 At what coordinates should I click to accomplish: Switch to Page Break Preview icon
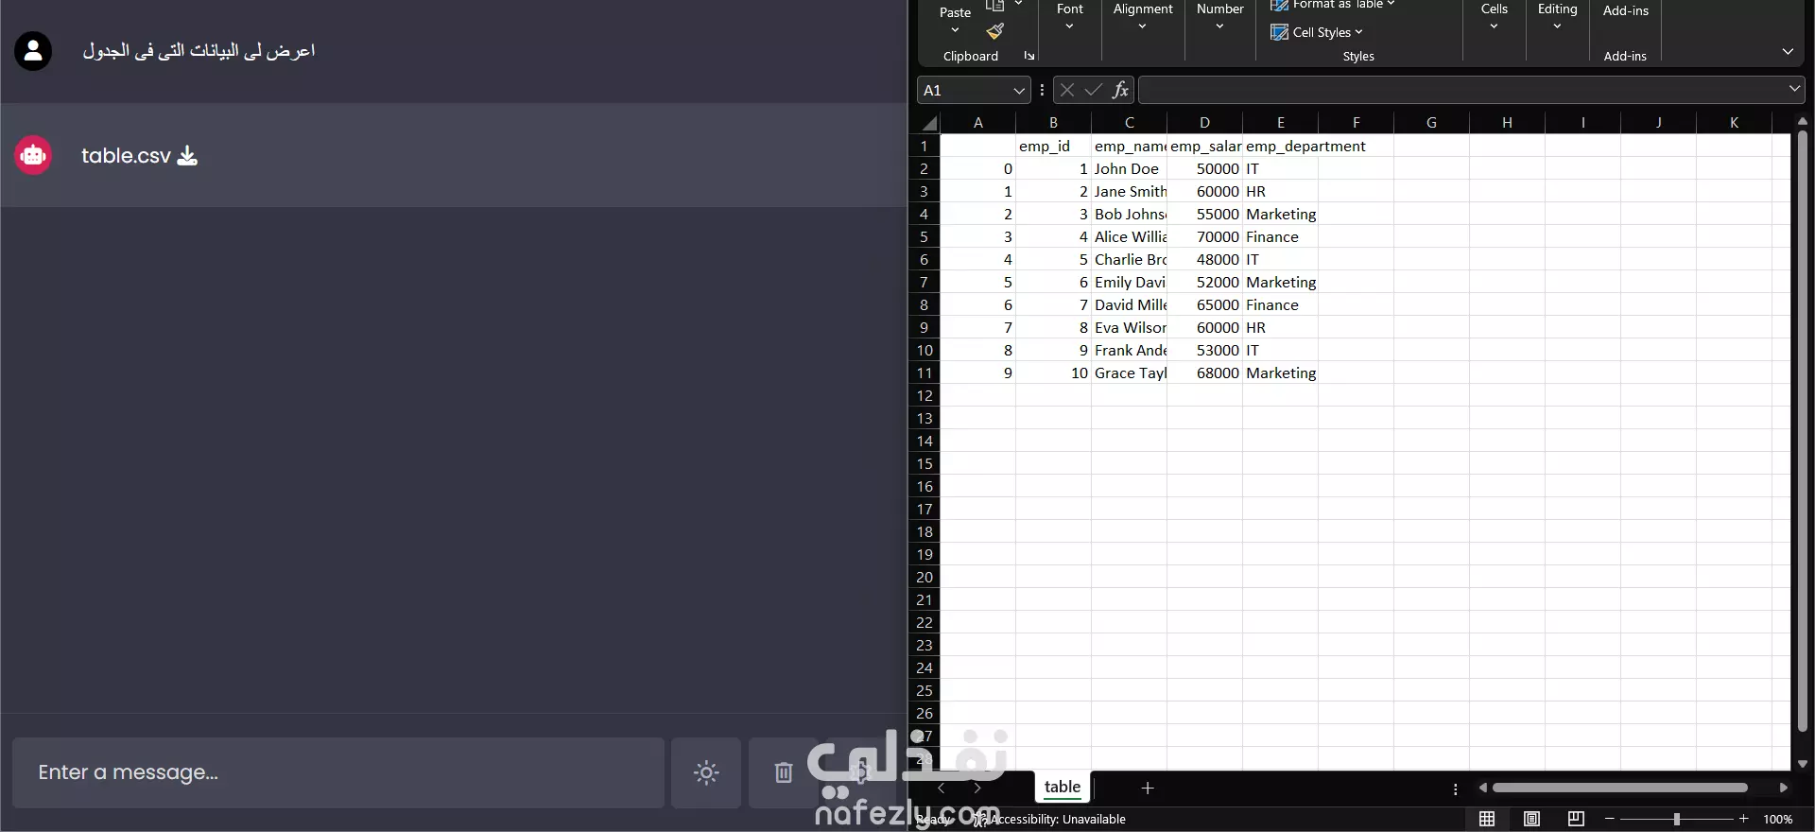point(1576,819)
